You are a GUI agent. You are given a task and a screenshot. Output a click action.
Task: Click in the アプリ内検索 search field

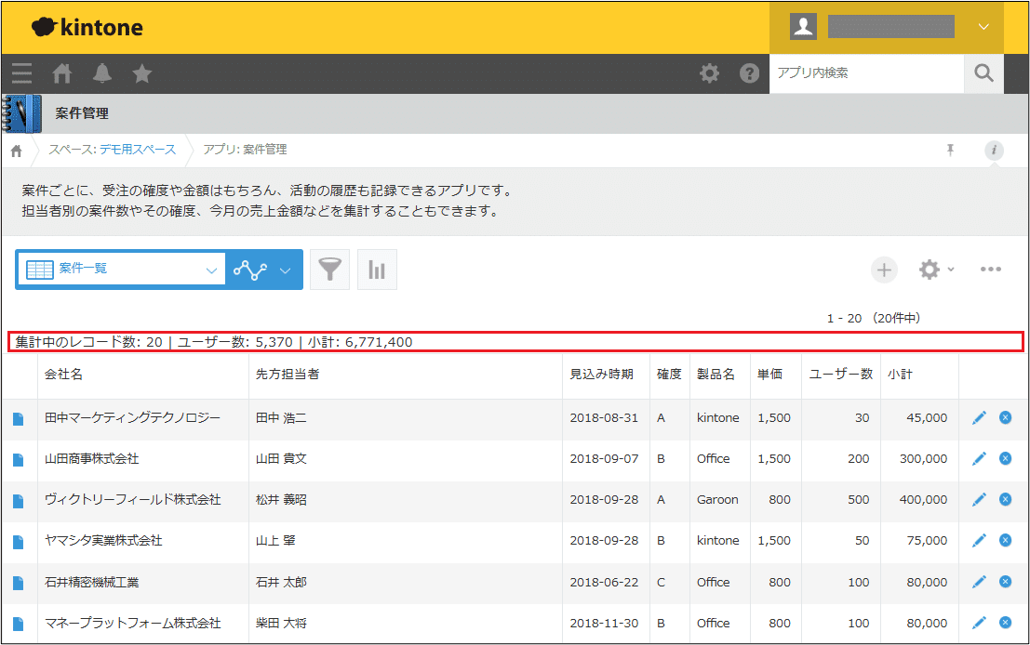coord(866,72)
